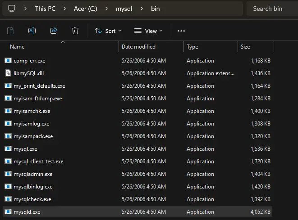Click the myisampack.exe file icon
This screenshot has height=220, width=298.
point(8,136)
